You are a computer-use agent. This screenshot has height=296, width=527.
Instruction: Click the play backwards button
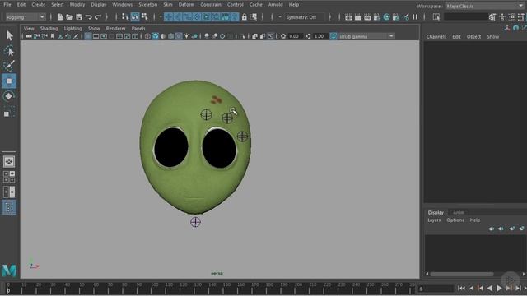pyautogui.click(x=490, y=289)
